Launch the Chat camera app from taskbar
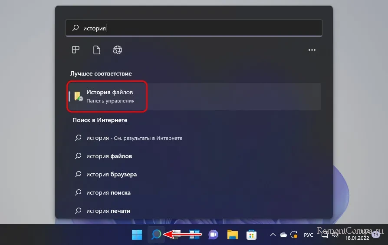Screen dimensions: 388x245 point(213,235)
